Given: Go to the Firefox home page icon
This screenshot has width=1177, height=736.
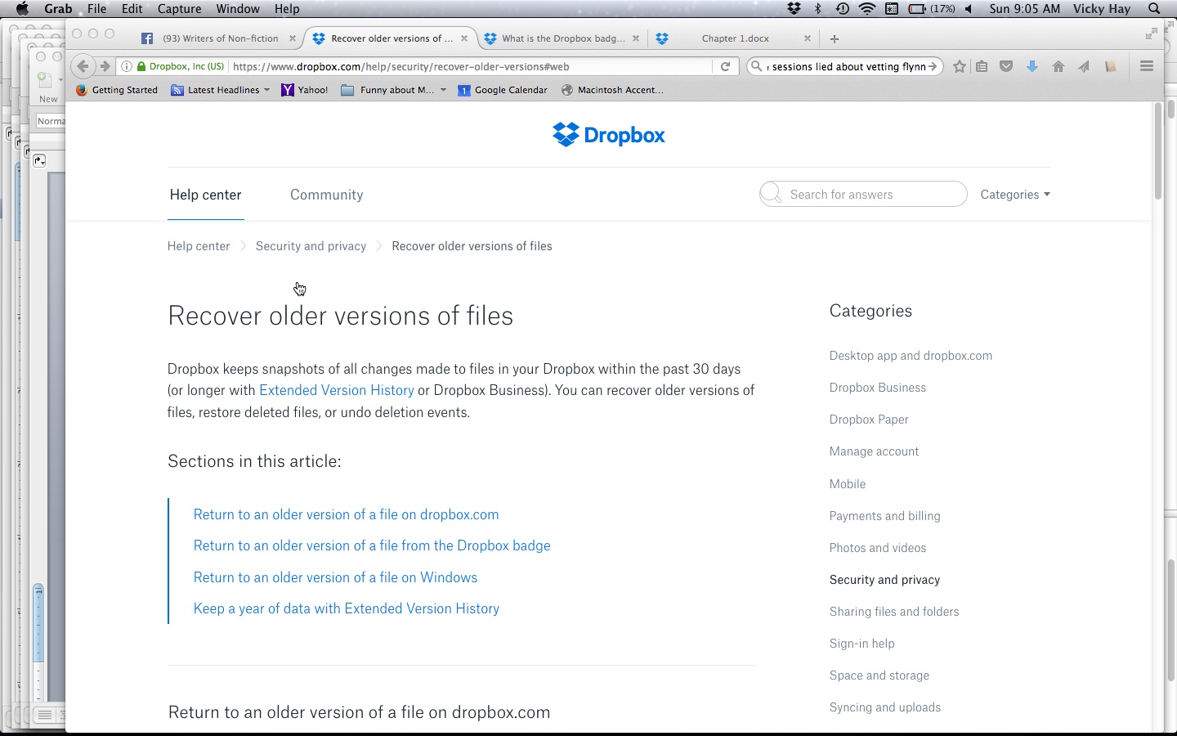Looking at the screenshot, I should point(1058,67).
